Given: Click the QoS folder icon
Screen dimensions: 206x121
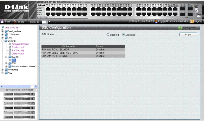Looking at the screenshot, I should (6, 38).
